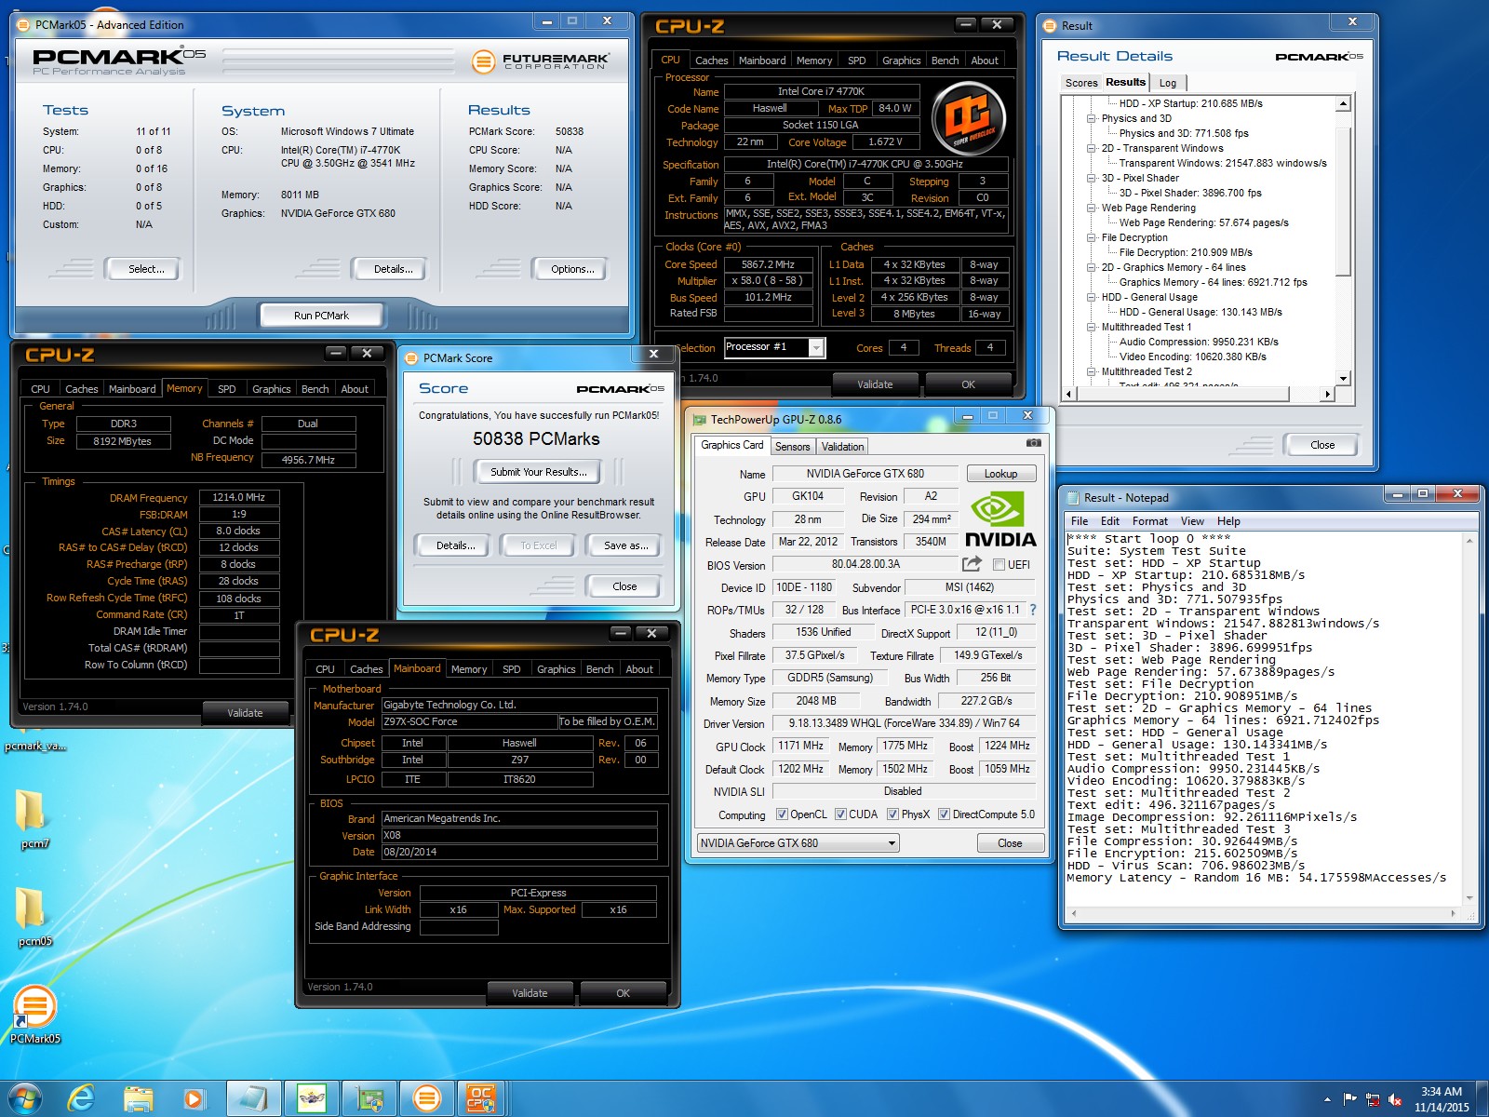The width and height of the screenshot is (1489, 1117).
Task: Click the GPU-Z Name field
Action: (x=865, y=474)
